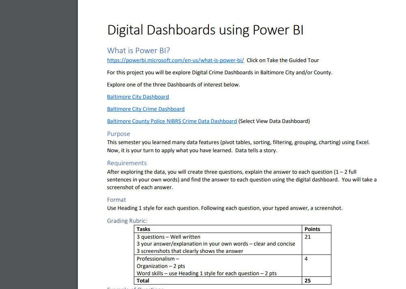Select the Professionalism rubric cell
406x289 pixels.
157,259
